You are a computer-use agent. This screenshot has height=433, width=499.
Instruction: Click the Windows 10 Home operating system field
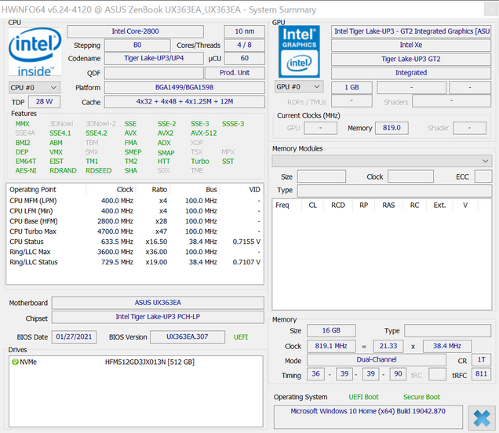[x=369, y=411]
